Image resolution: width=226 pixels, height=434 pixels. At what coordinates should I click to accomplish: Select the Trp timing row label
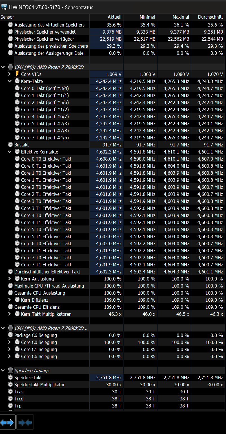tap(18, 406)
